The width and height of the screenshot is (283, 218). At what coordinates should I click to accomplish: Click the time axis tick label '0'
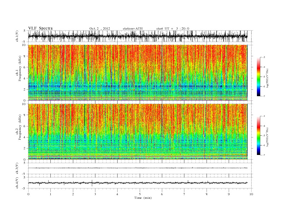28,194
